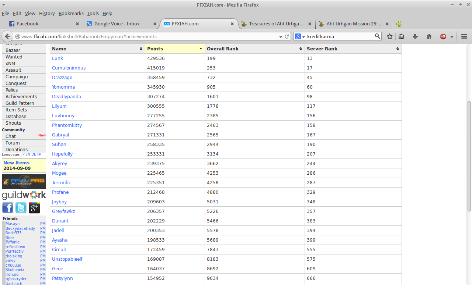The width and height of the screenshot is (472, 285).
Task: Open player Unstopableelf link
Action: click(67, 259)
